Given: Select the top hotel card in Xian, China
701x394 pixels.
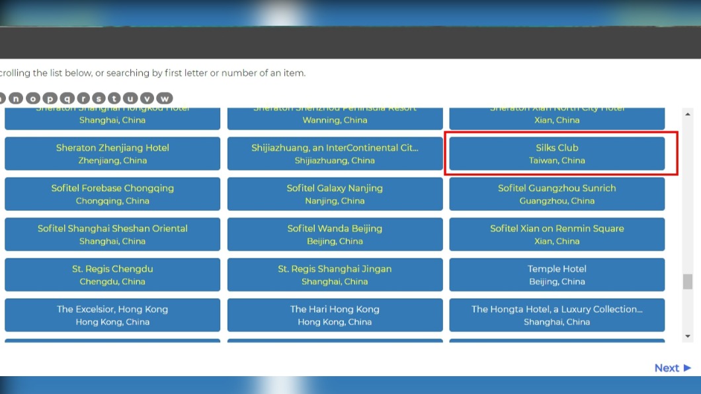Looking at the screenshot, I should 557,119.
